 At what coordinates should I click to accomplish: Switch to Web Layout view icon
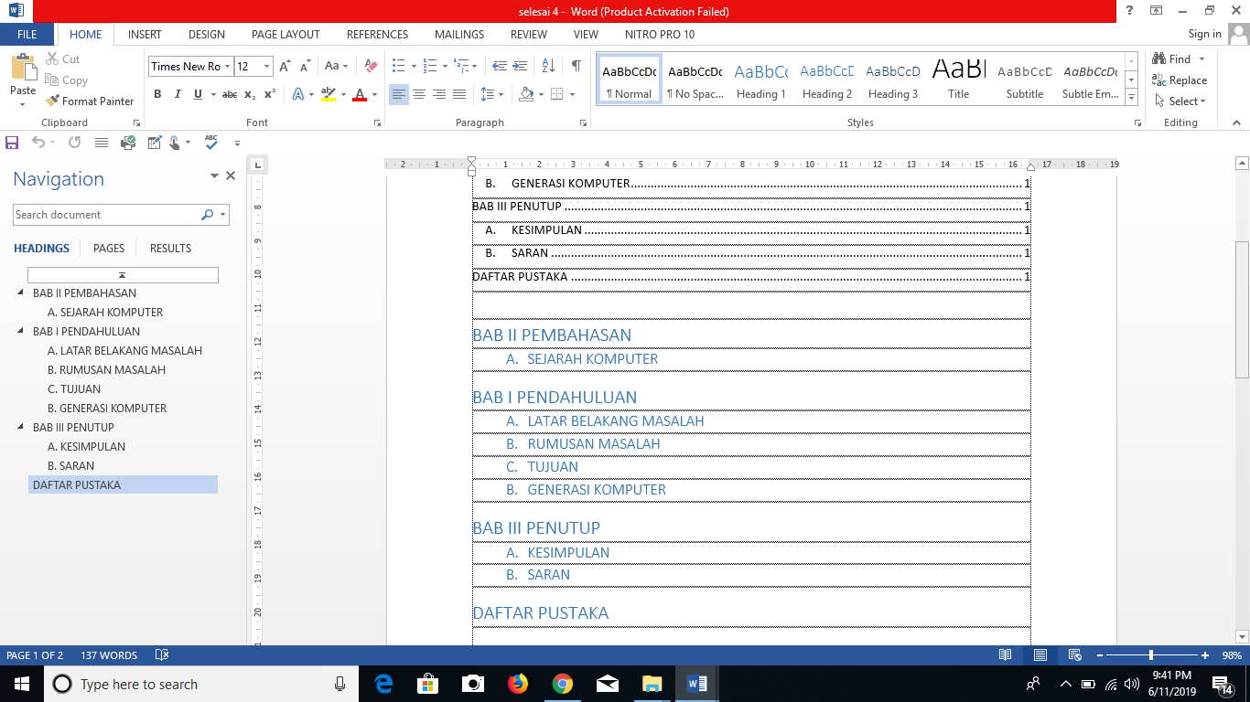point(1075,655)
